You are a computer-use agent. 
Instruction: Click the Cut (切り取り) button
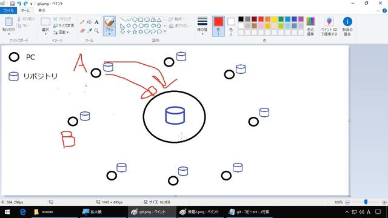pos(26,19)
